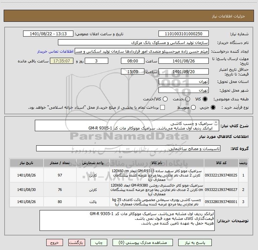Click quantity 76 in row 2

pos(60,190)
